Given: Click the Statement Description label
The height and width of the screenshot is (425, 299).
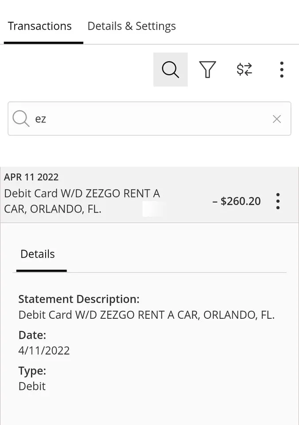Looking at the screenshot, I should [79, 299].
